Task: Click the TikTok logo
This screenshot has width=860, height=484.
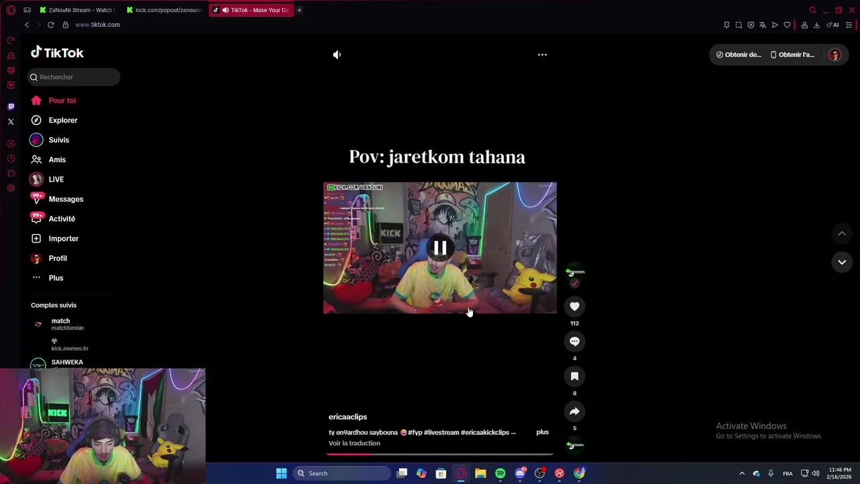Action: coord(57,52)
